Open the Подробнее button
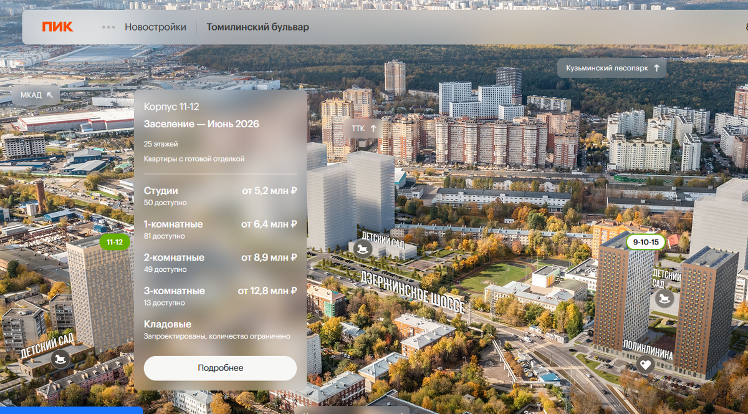 [220, 368]
